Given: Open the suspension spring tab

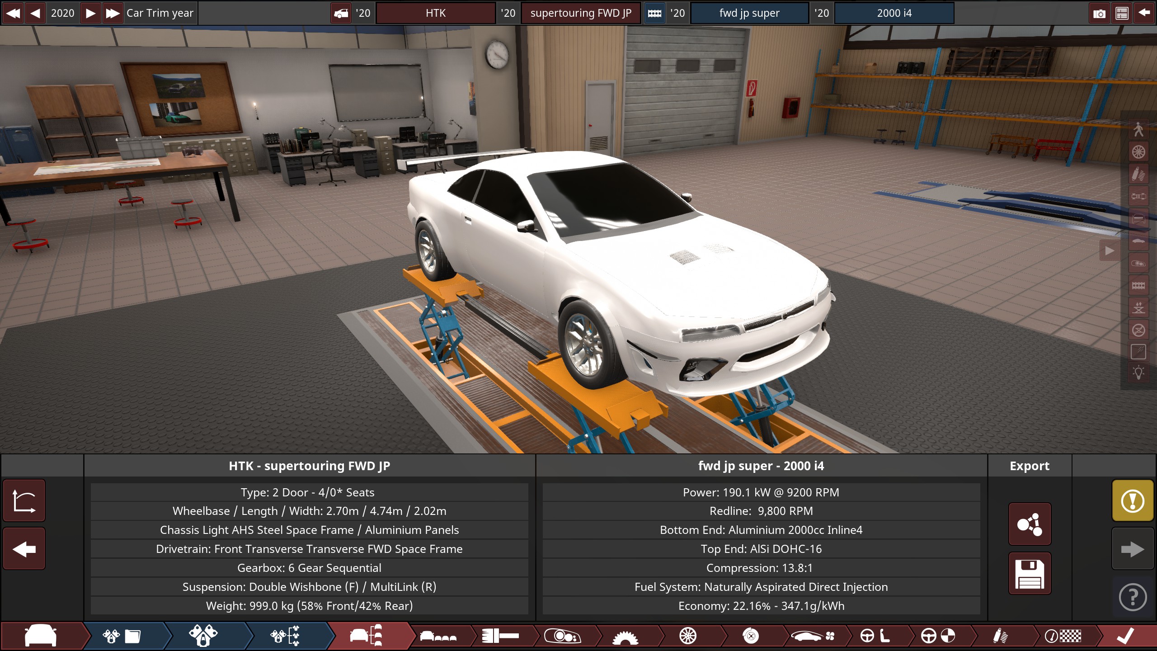Looking at the screenshot, I should pos(1001,636).
